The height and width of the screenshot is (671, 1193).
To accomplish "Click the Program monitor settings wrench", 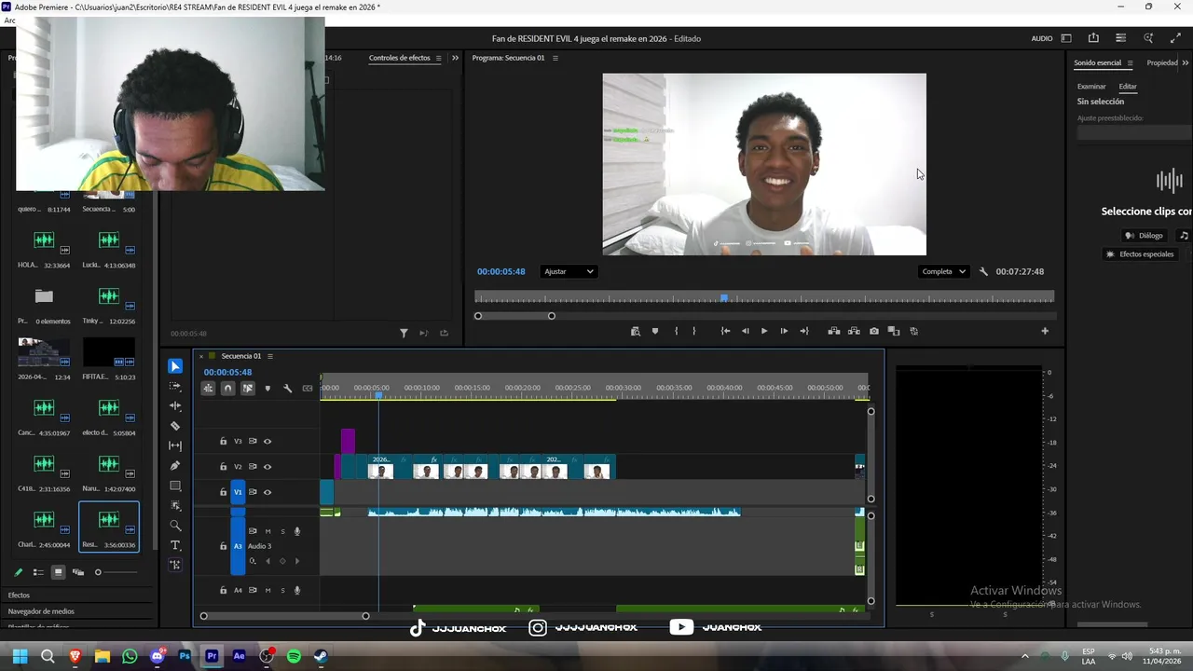I will 983,271.
